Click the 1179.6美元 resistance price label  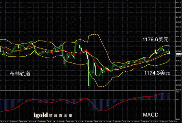pos(155,40)
